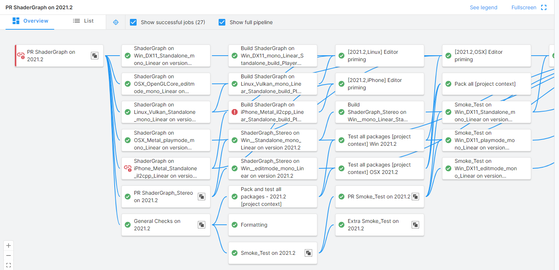559x270 pixels.
Task: Open Pack all [project context] job
Action: click(487, 84)
